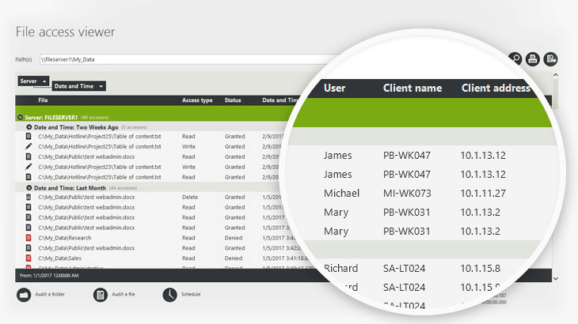Click the scrollbar down arrow
This screenshot has height=324, width=578.
(x=555, y=278)
